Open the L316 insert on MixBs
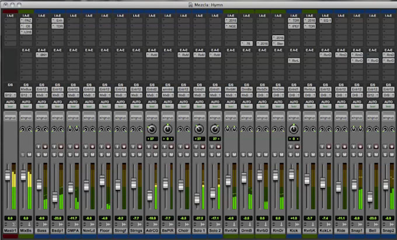 [x=26, y=32]
